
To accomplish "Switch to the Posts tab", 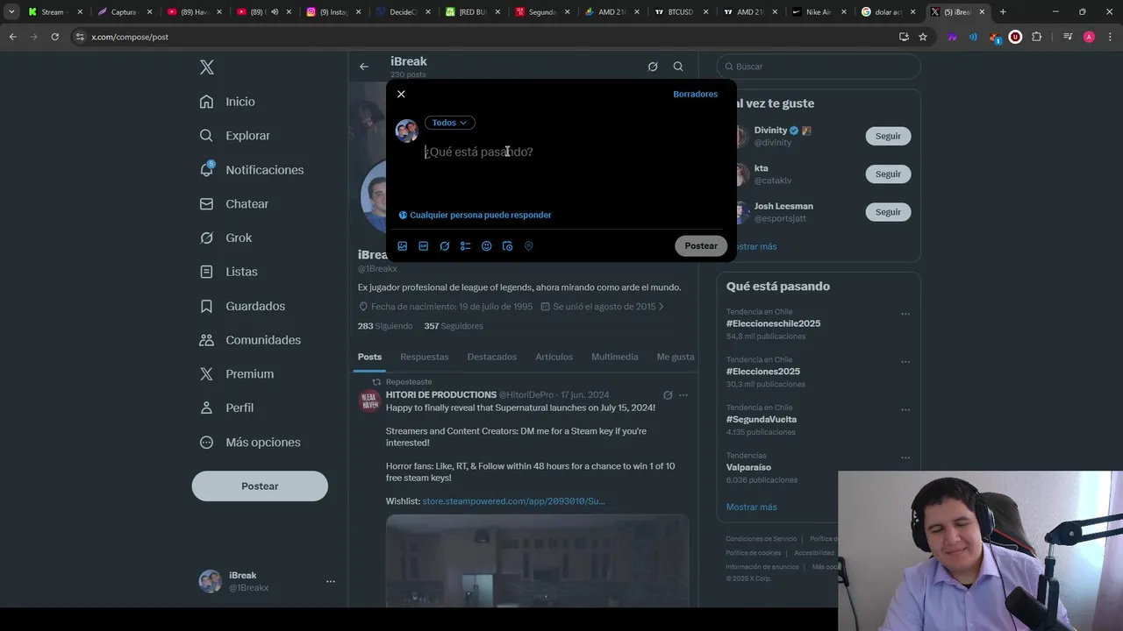I will click(x=369, y=357).
